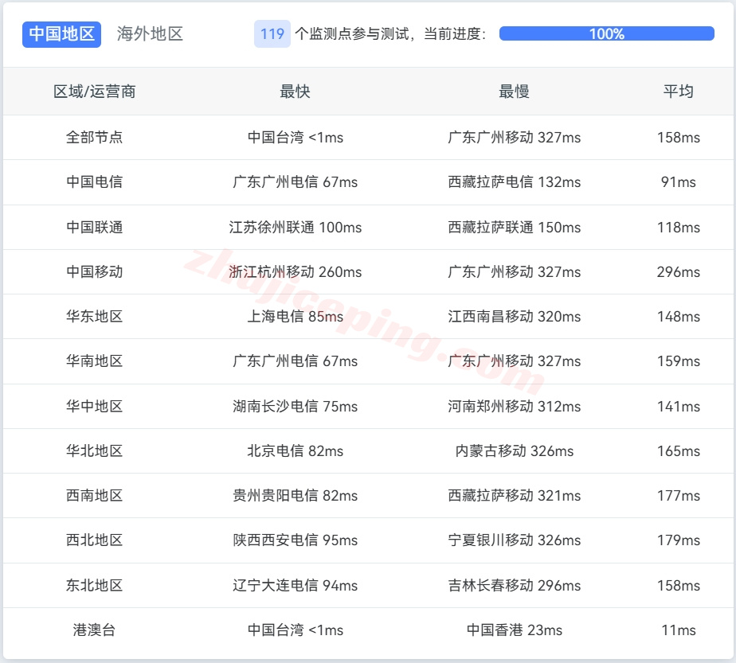The image size is (736, 663).
Task: Click 中国台湾 <1ms in 全部节点 row
Action: click(x=296, y=138)
